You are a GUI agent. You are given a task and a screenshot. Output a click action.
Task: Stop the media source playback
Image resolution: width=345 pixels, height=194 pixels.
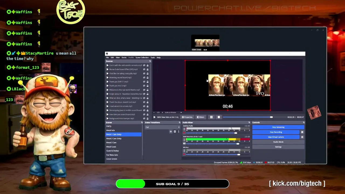(x=219, y=117)
